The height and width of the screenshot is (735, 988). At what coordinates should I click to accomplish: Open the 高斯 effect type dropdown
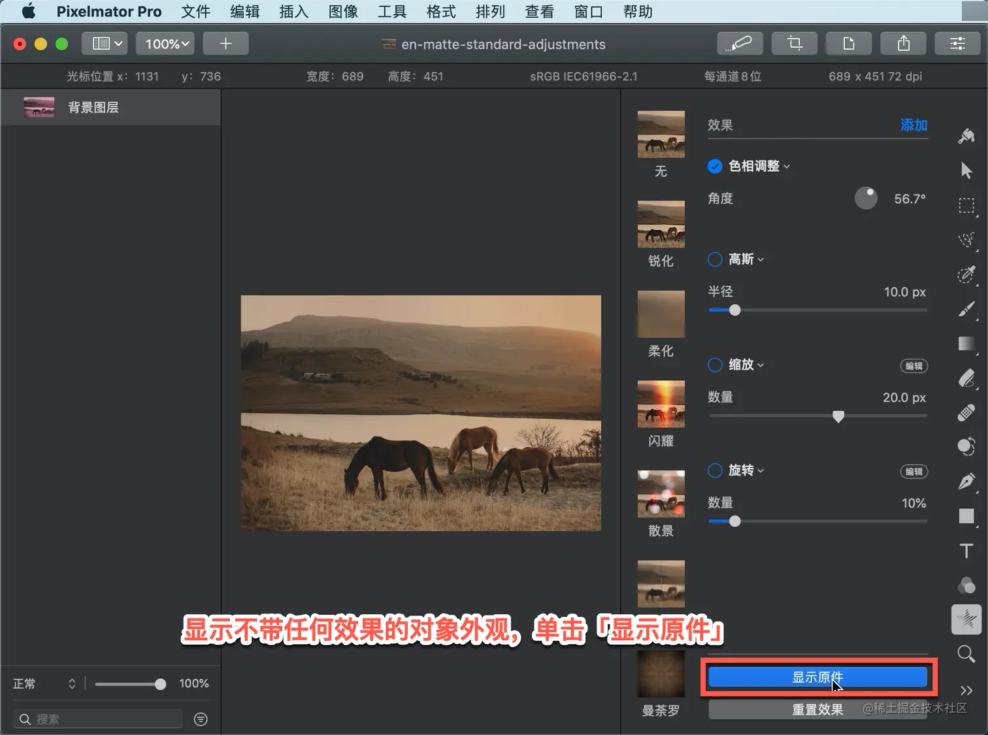click(x=746, y=259)
